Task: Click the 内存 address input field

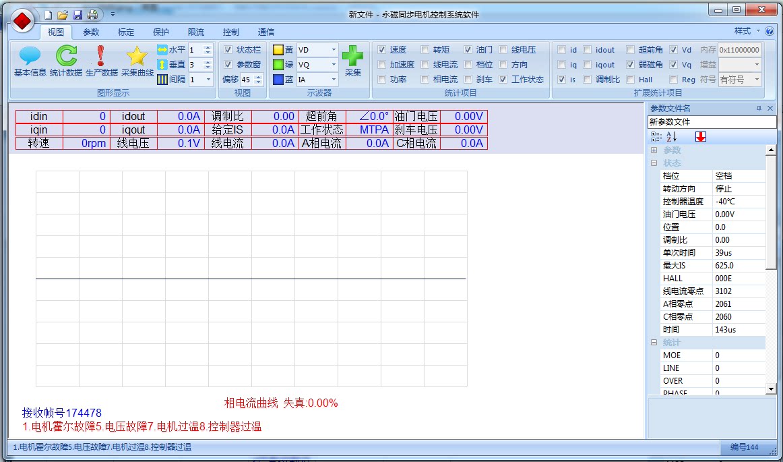Action: coord(740,50)
